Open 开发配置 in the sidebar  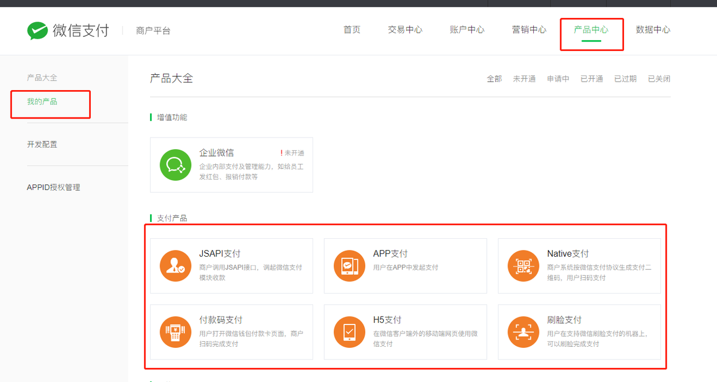point(42,144)
